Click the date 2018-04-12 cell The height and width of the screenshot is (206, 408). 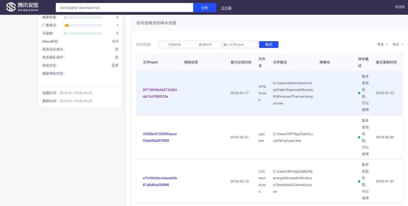pos(240,182)
